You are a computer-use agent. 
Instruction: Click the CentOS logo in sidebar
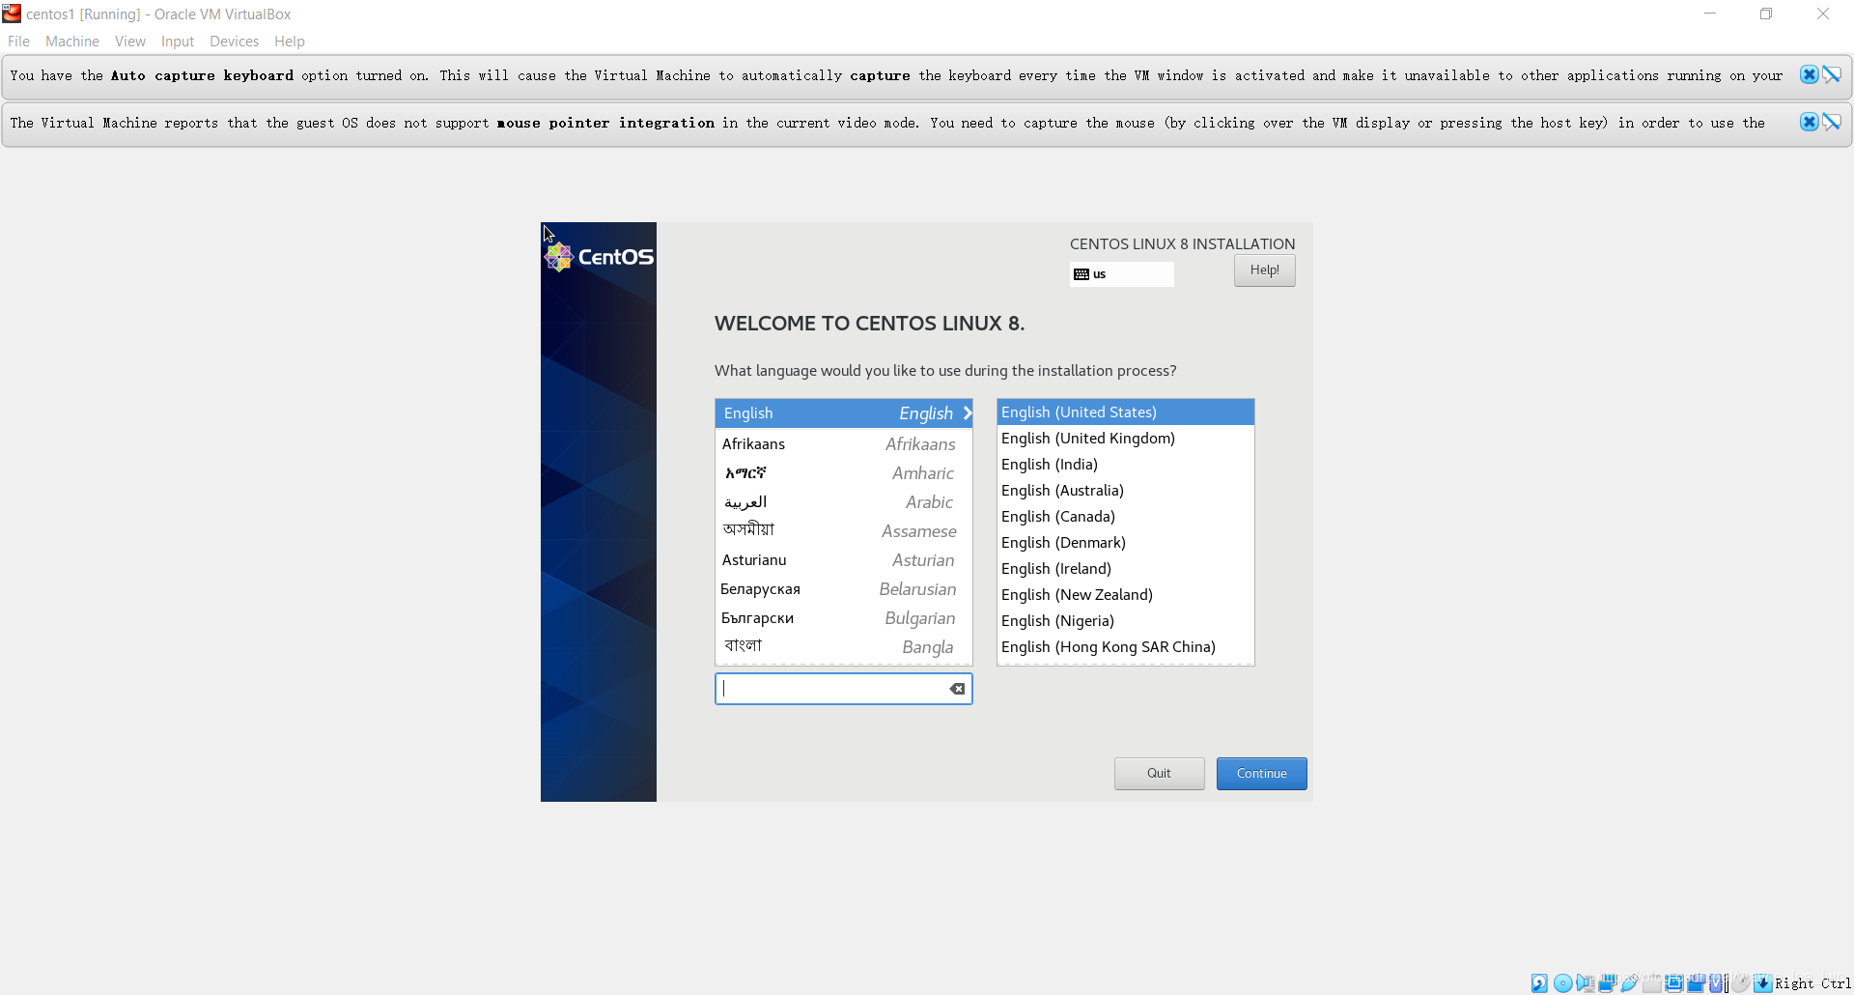(x=600, y=257)
